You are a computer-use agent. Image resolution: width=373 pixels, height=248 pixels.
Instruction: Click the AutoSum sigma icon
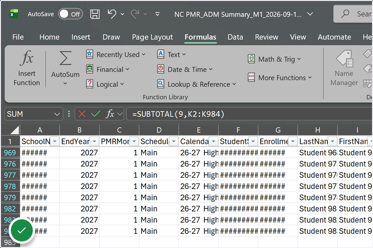tap(65, 59)
